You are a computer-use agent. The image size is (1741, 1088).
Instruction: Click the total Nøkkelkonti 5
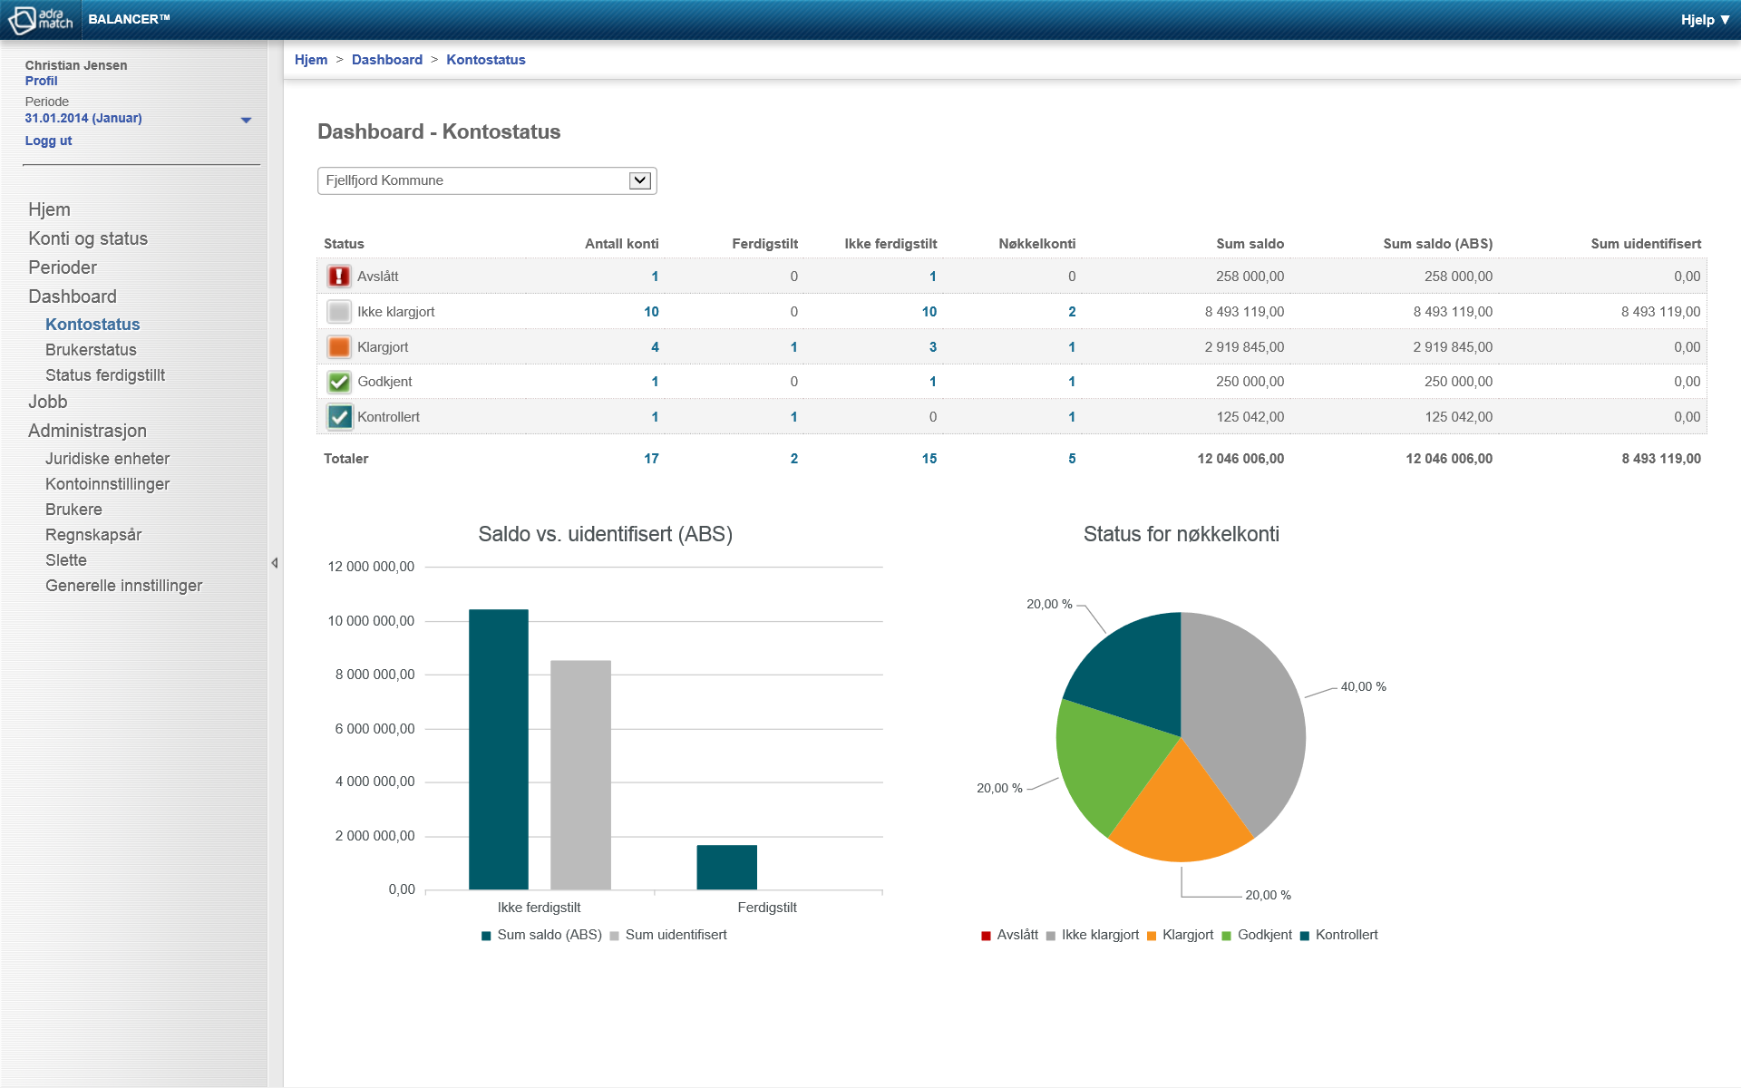1072,459
